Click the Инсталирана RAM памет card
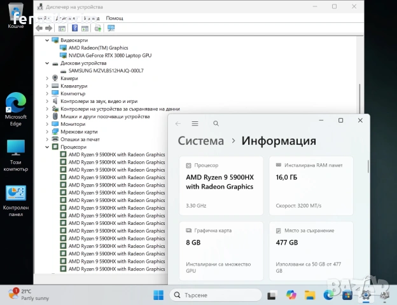Screen dimensions: 397x305 tap(311, 186)
